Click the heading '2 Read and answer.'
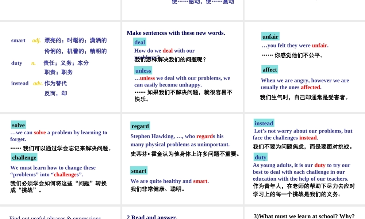The height and width of the screenshot is (219, 365). click(152, 217)
